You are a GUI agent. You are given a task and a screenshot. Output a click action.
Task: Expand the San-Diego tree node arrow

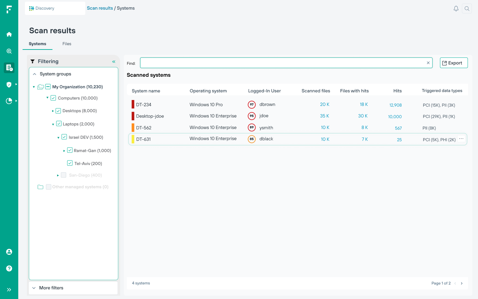58,175
